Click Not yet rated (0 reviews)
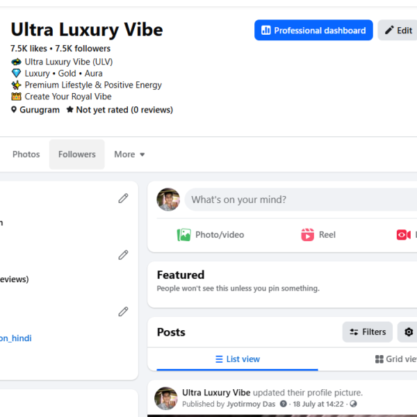Image resolution: width=417 pixels, height=417 pixels. (x=124, y=110)
